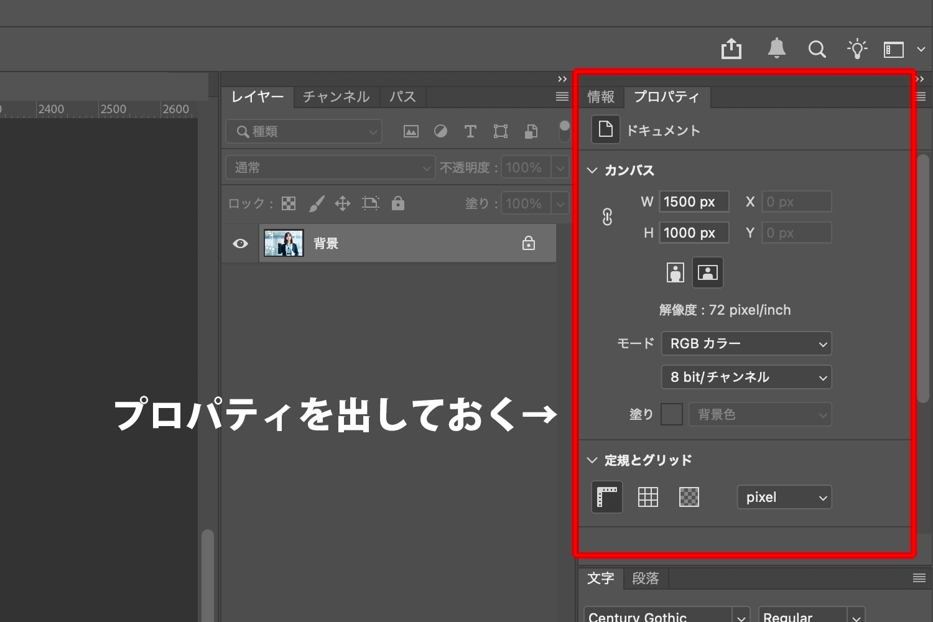Image resolution: width=933 pixels, height=622 pixels.
Task: Hide the 背景 layer visibility
Action: point(240,243)
